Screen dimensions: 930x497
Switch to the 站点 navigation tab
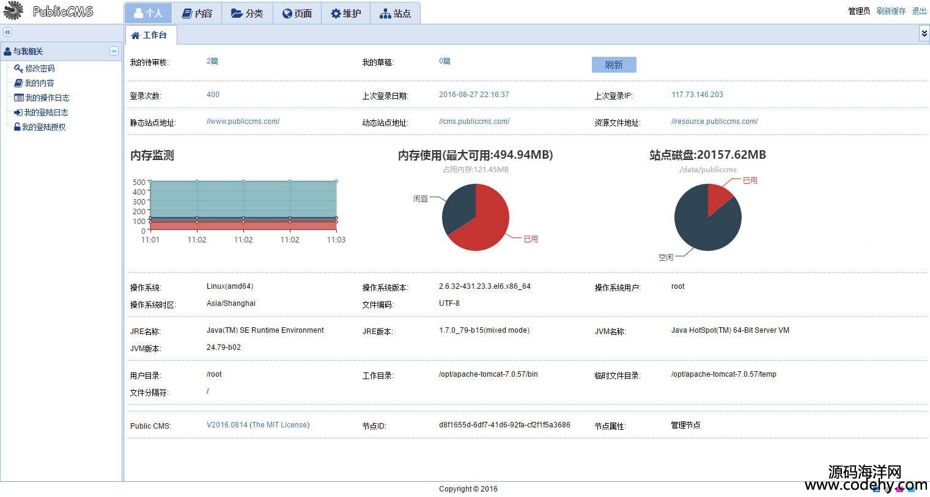click(395, 13)
